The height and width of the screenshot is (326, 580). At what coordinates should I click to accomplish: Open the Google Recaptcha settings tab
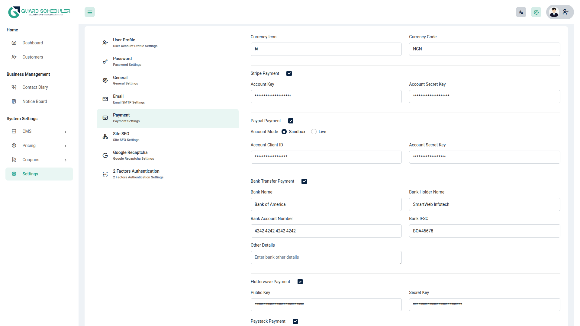133,155
